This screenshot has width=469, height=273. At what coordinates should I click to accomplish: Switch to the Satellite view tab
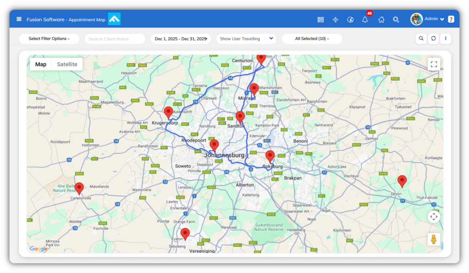tap(67, 64)
